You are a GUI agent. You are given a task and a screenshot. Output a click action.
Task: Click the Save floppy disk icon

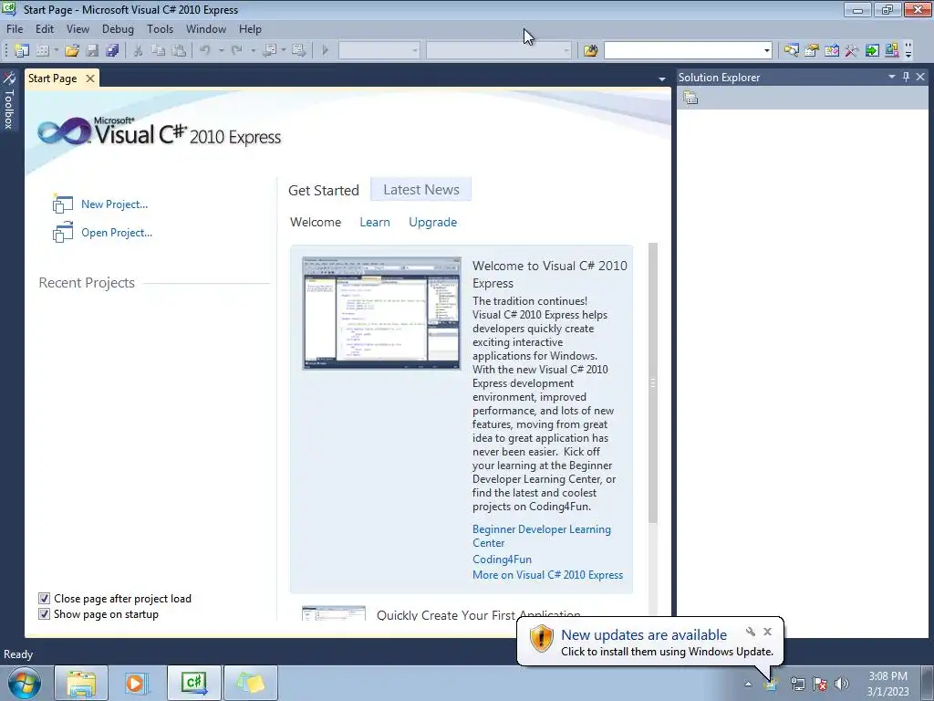92,51
